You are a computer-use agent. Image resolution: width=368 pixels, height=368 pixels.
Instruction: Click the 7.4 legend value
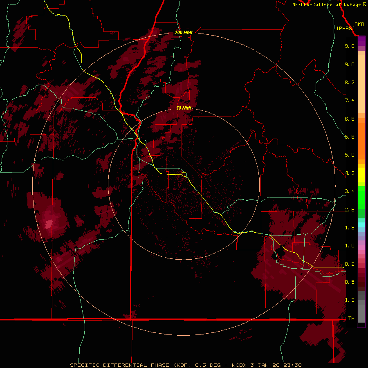click(x=350, y=101)
